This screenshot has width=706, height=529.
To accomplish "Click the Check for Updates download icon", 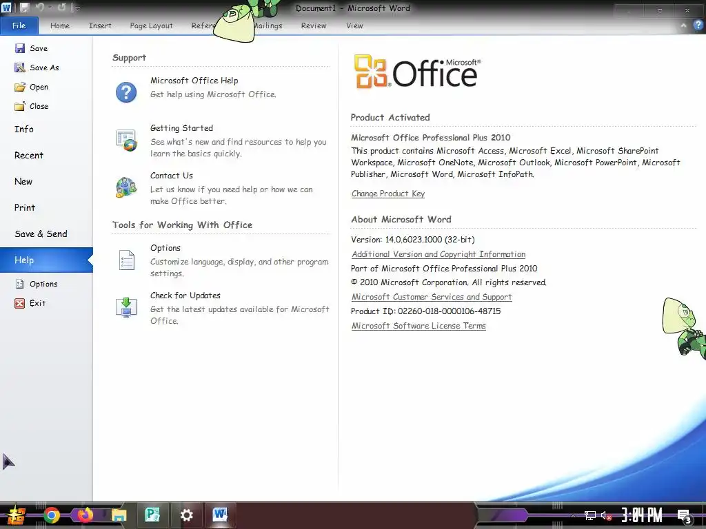I will pos(126,307).
